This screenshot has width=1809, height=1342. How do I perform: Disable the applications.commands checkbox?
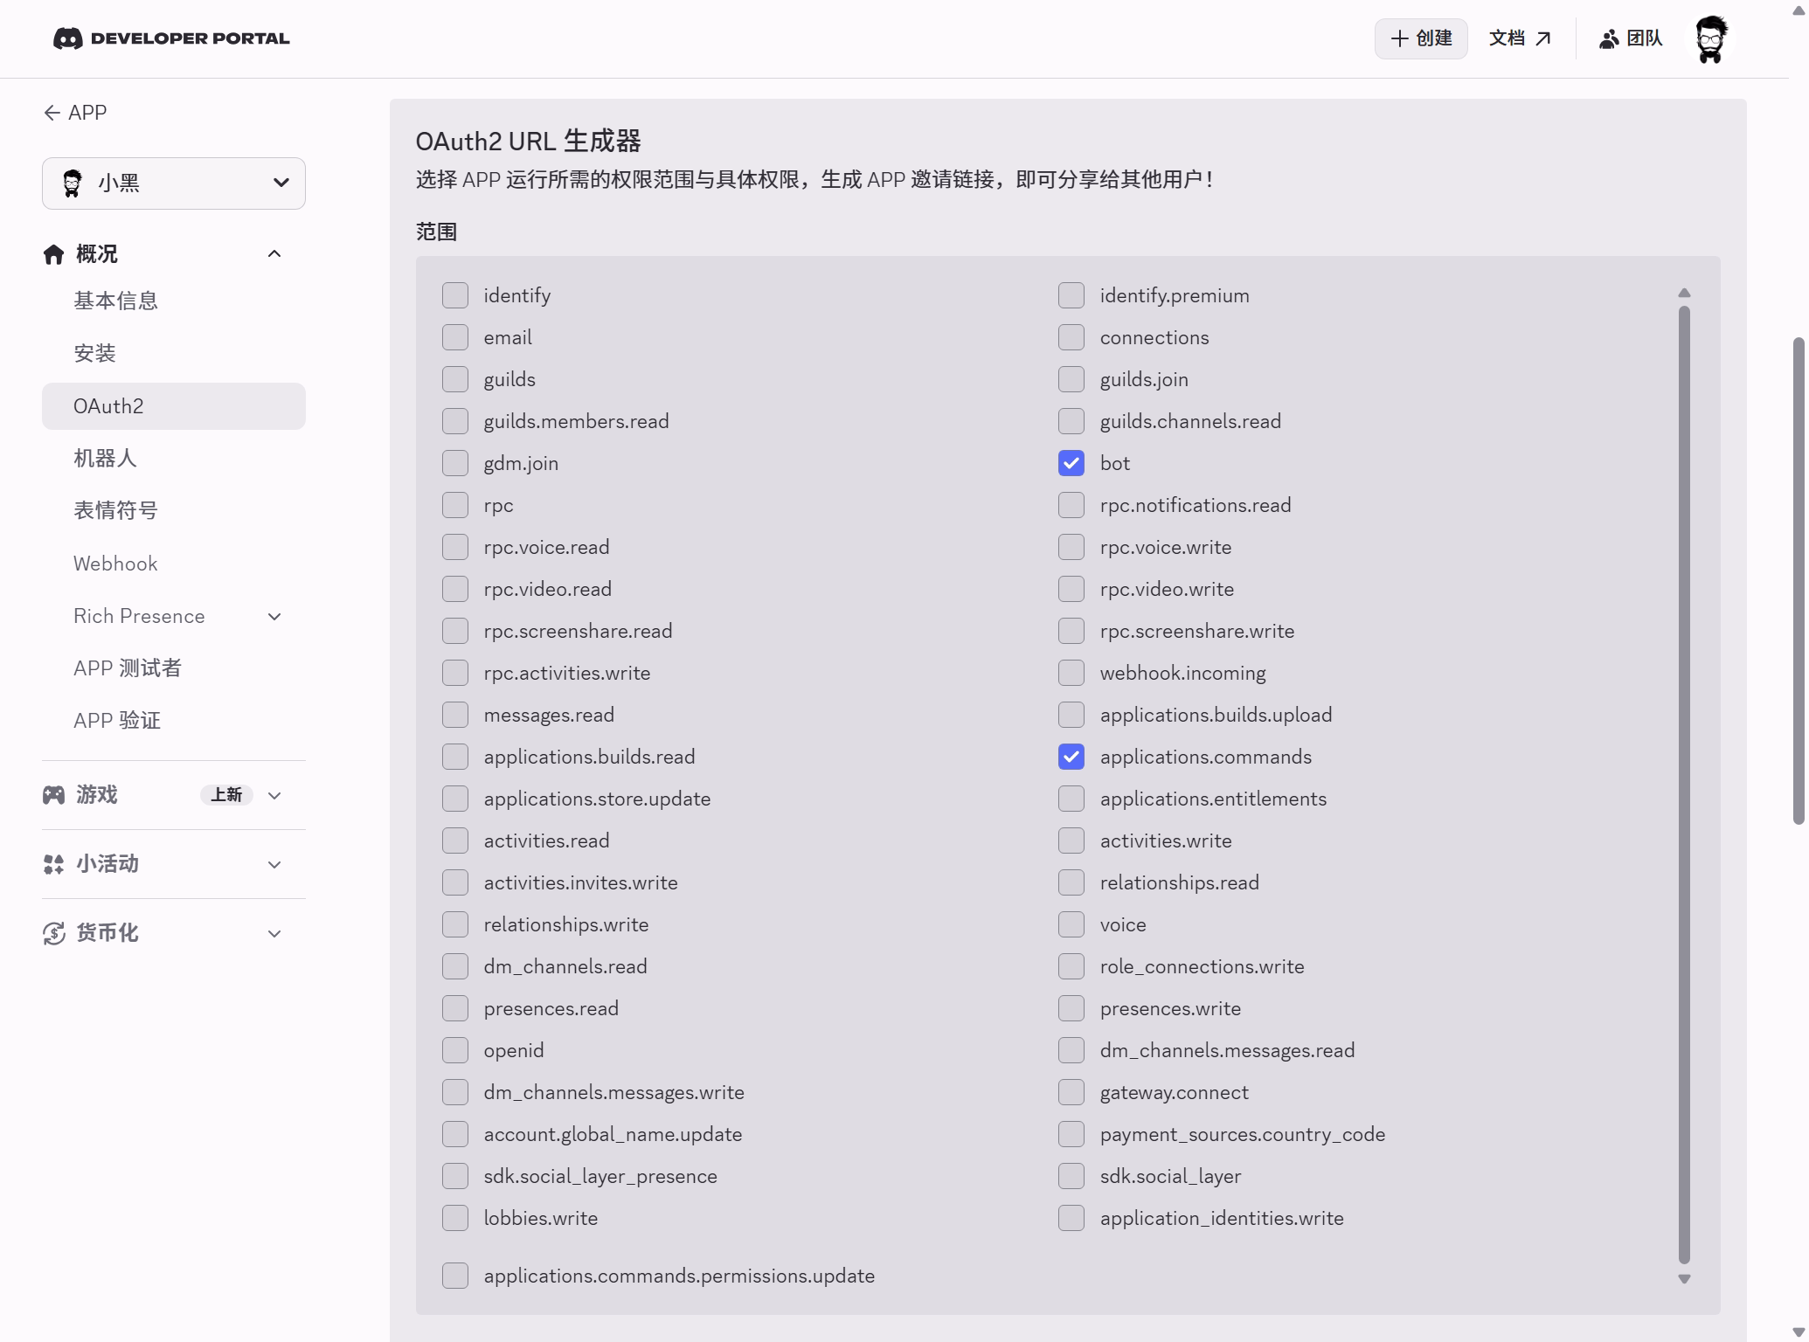1071,757
